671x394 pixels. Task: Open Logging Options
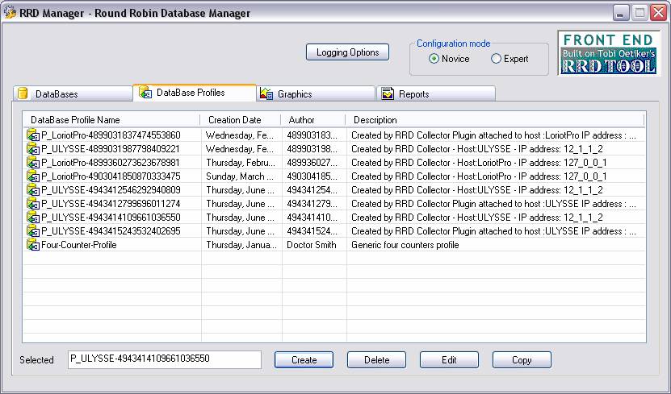(x=347, y=52)
